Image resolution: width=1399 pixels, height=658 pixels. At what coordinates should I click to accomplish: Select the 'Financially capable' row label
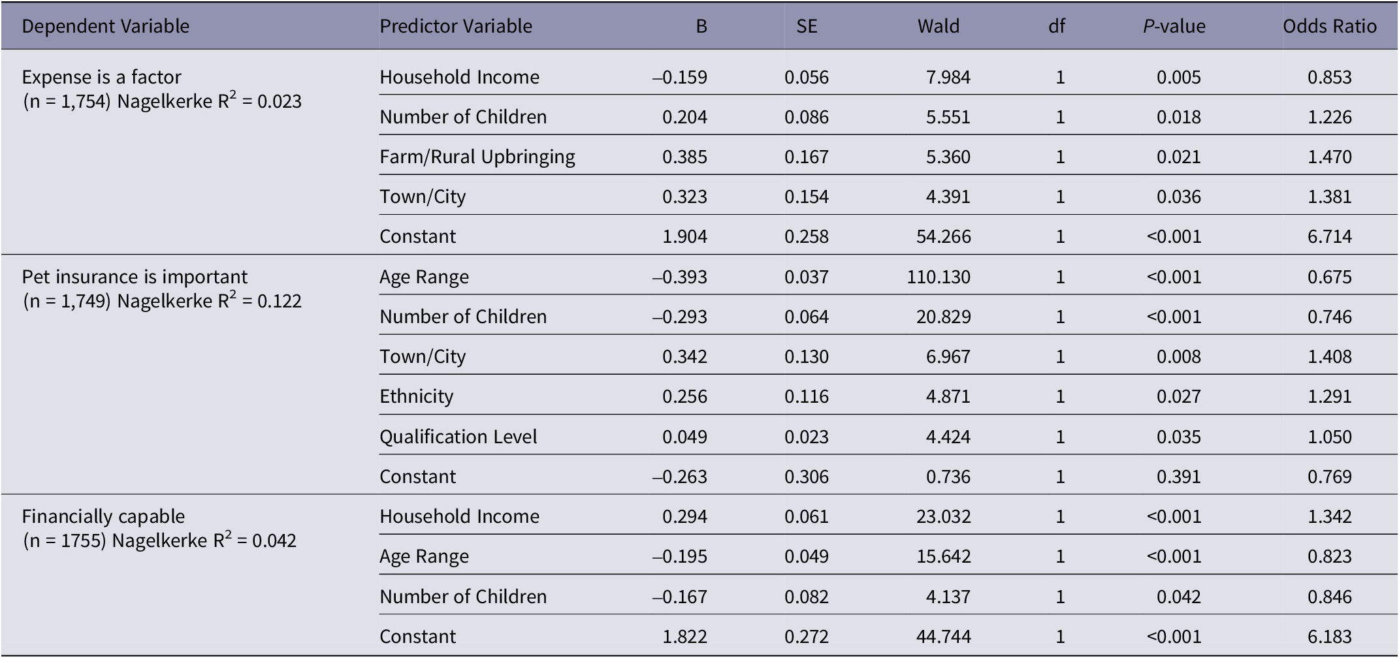tap(103, 516)
